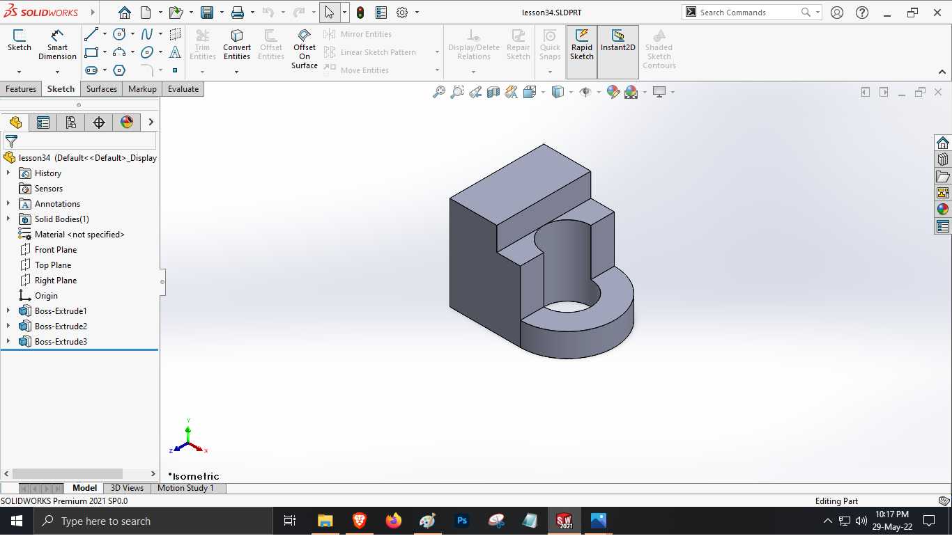Select the Polygon sketch tool

[119, 70]
